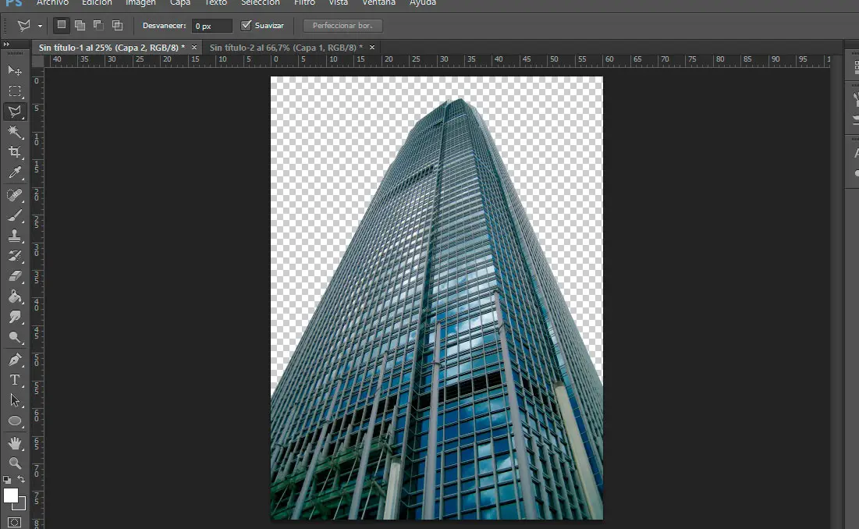Click the Perfeccionar borde button
This screenshot has height=529, width=859.
(343, 26)
